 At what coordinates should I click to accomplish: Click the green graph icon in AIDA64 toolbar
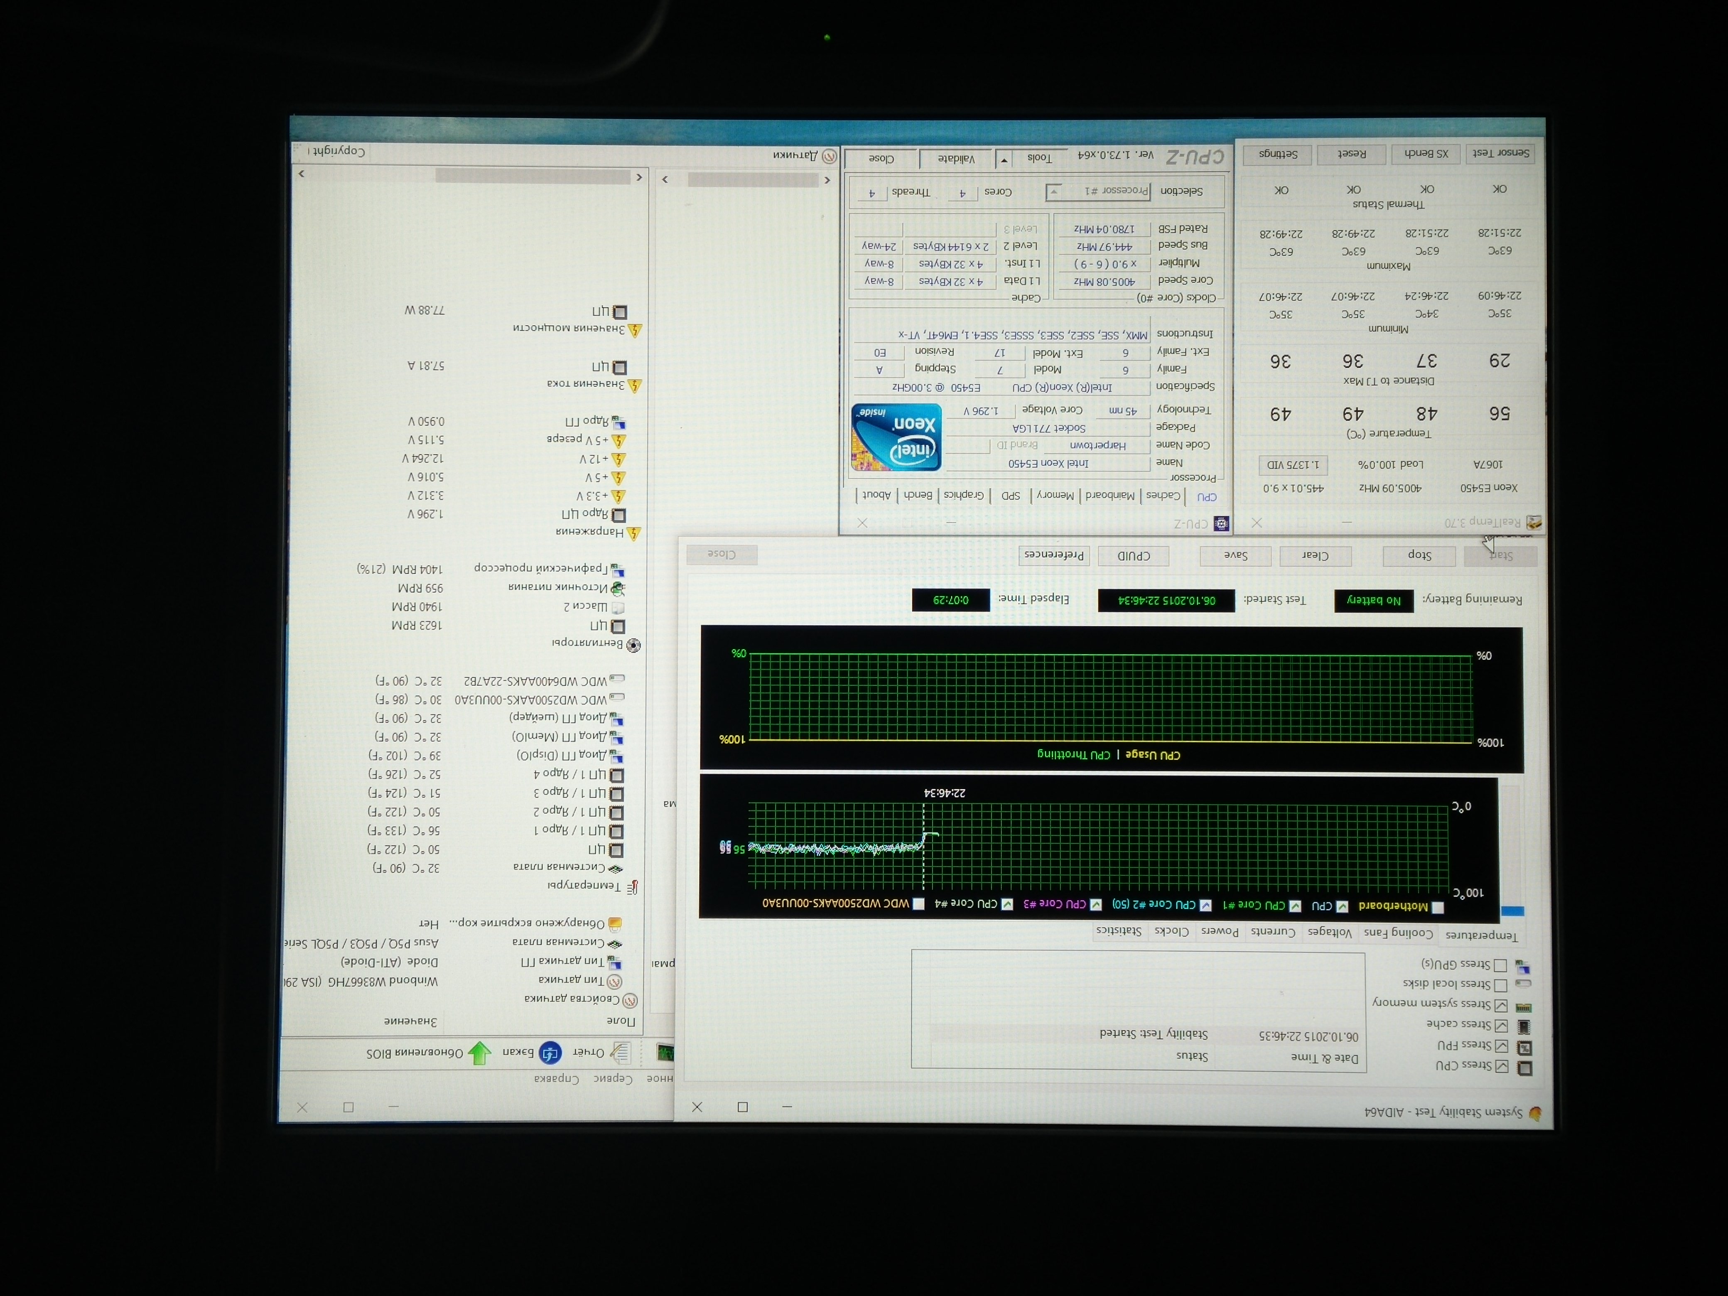(x=665, y=1053)
